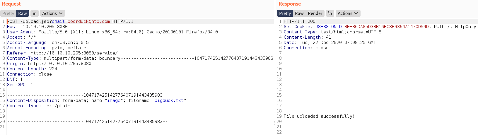Viewport: 478px width, 135px height.
Task: Toggle newline display in Request panel
Action: (x=35, y=13)
